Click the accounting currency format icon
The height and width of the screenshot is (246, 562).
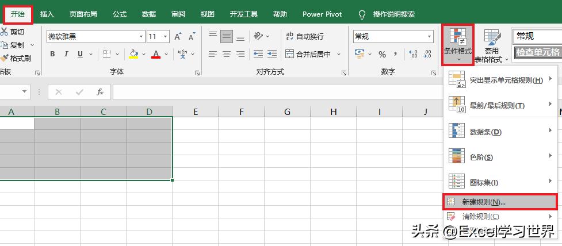(359, 54)
